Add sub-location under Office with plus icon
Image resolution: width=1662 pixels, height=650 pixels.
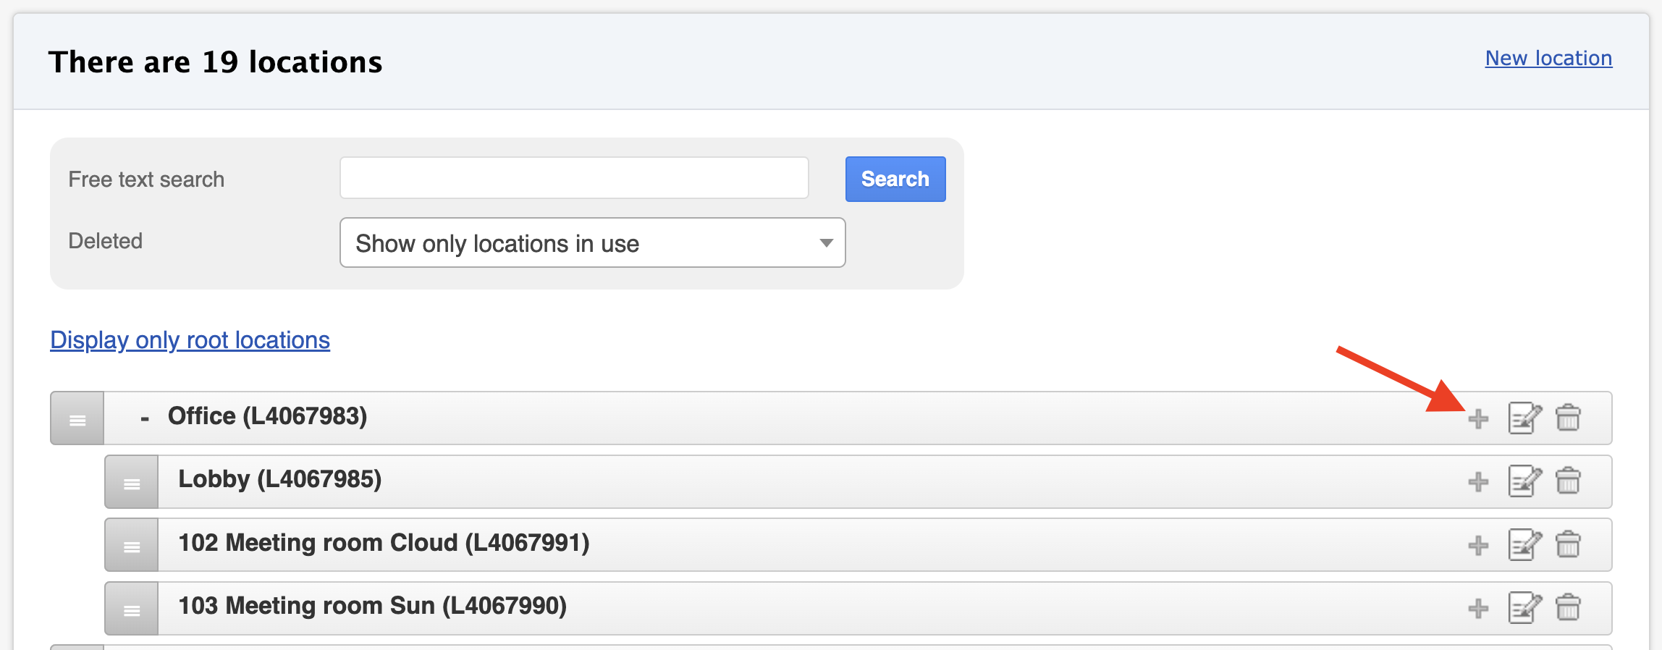coord(1478,418)
